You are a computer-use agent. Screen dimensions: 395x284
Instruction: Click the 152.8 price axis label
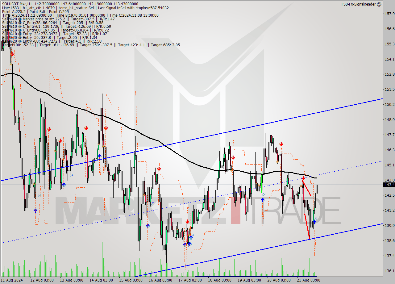point(389,74)
